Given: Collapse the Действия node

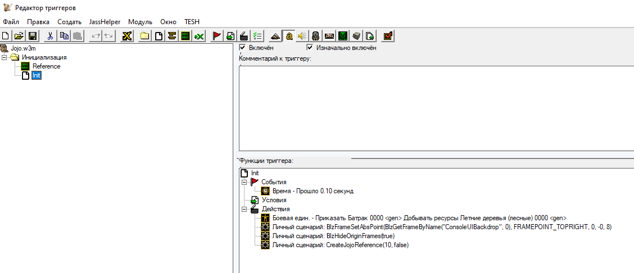Looking at the screenshot, I should (x=244, y=209).
